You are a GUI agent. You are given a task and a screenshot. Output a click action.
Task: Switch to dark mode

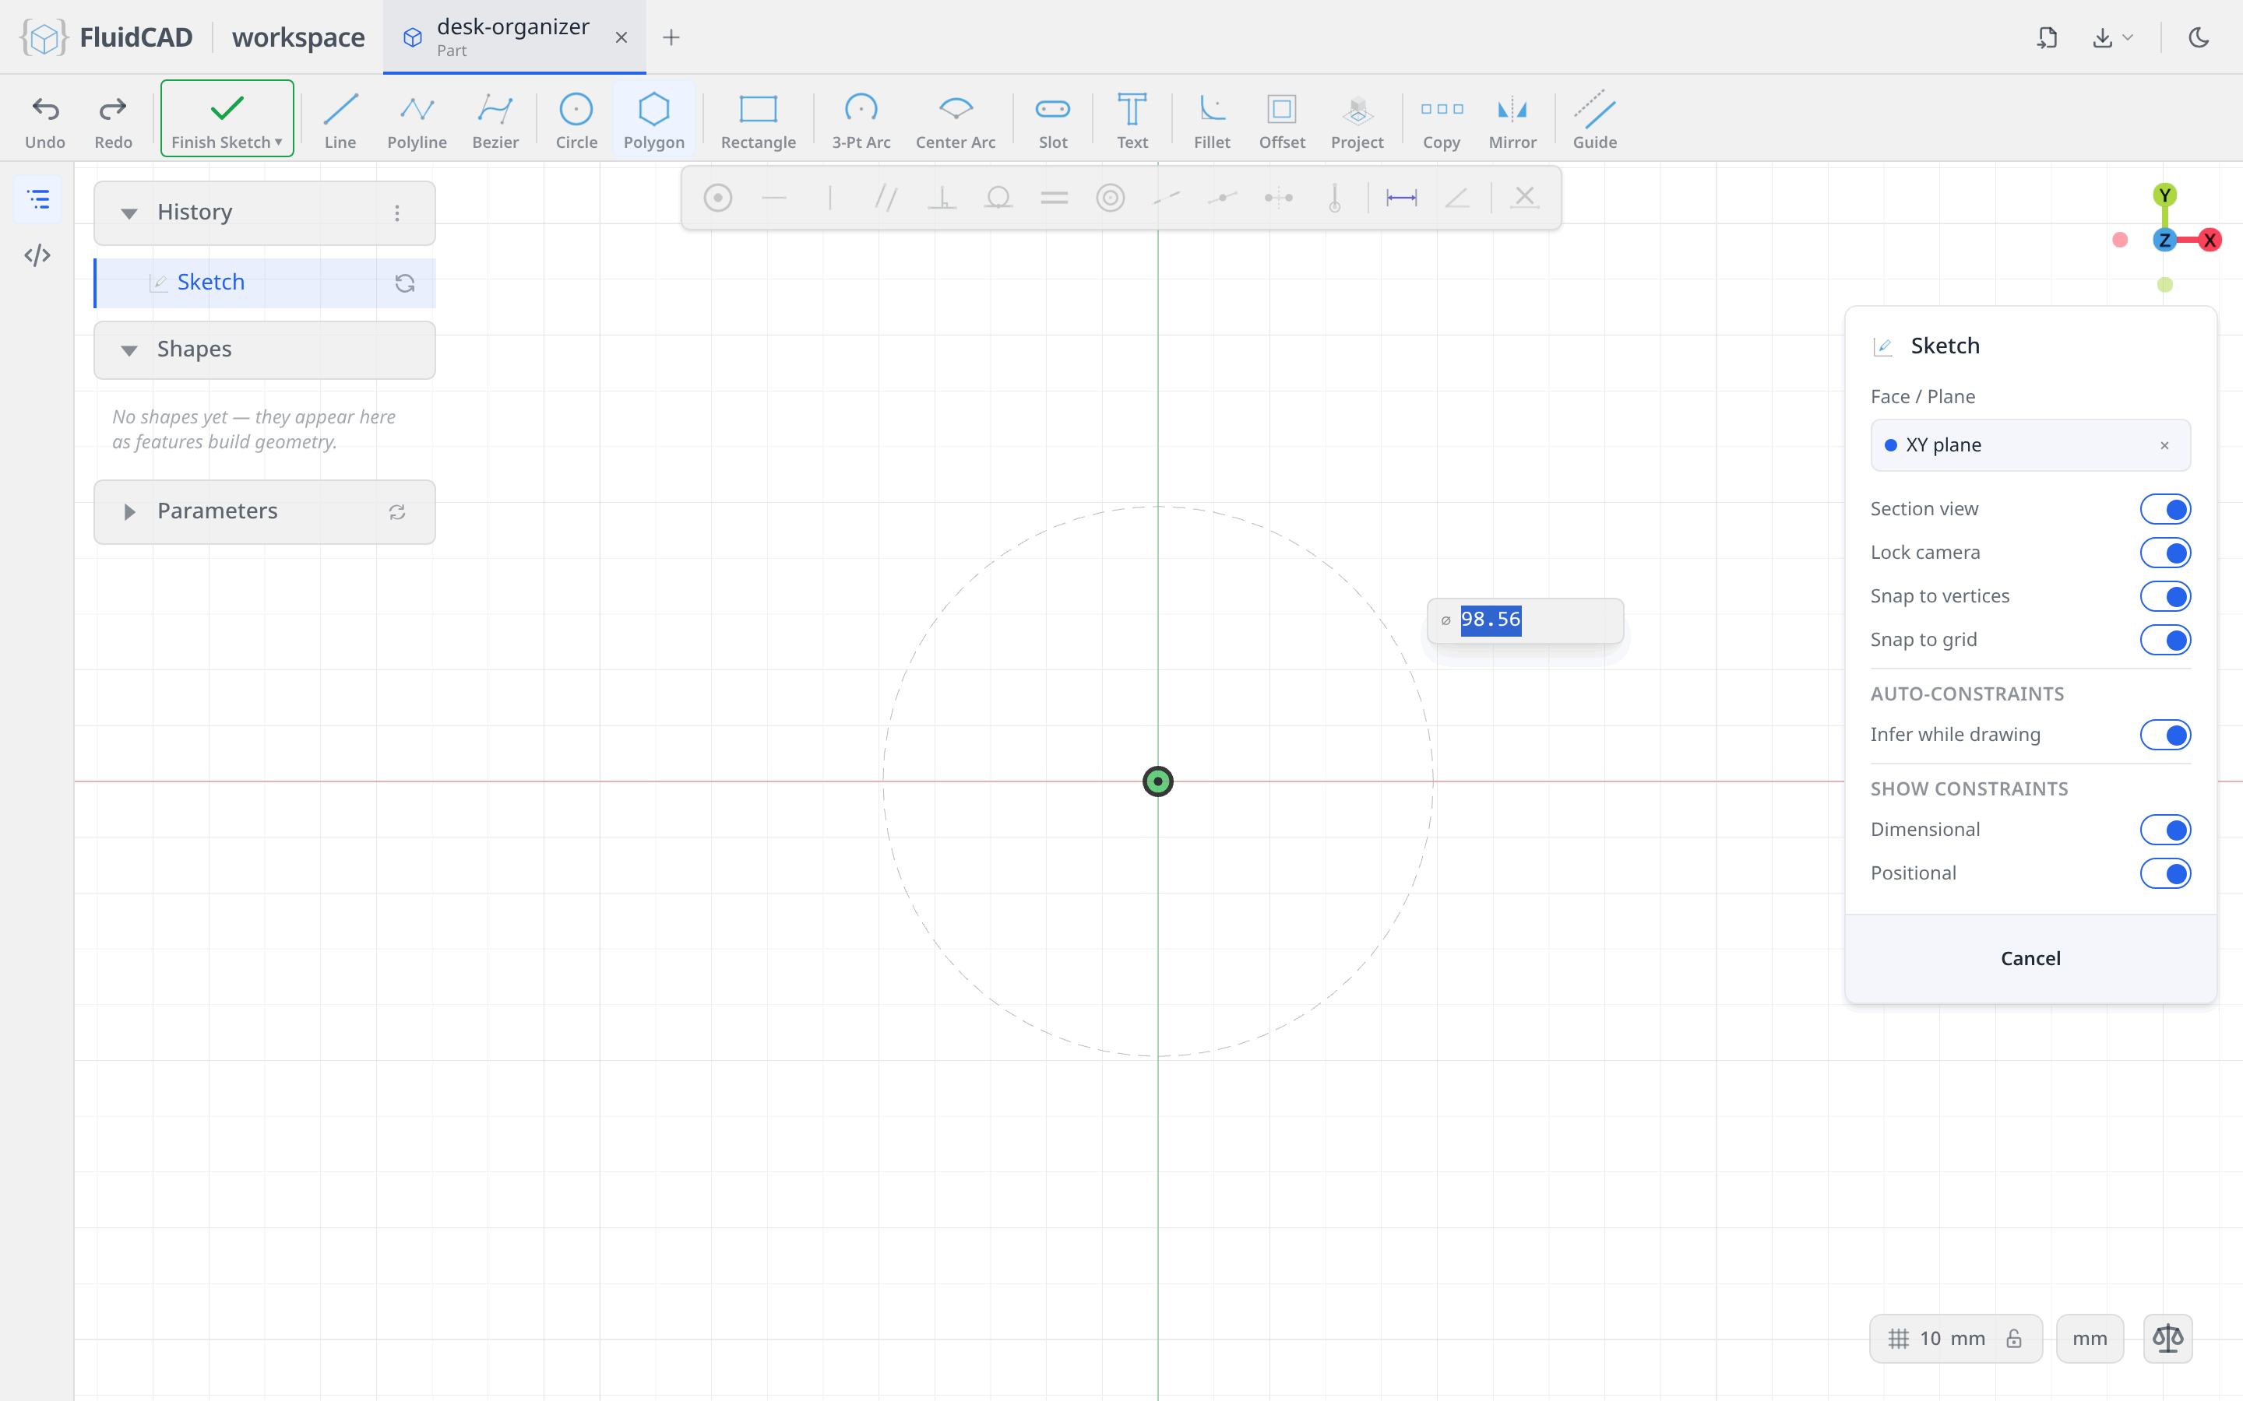click(2199, 37)
